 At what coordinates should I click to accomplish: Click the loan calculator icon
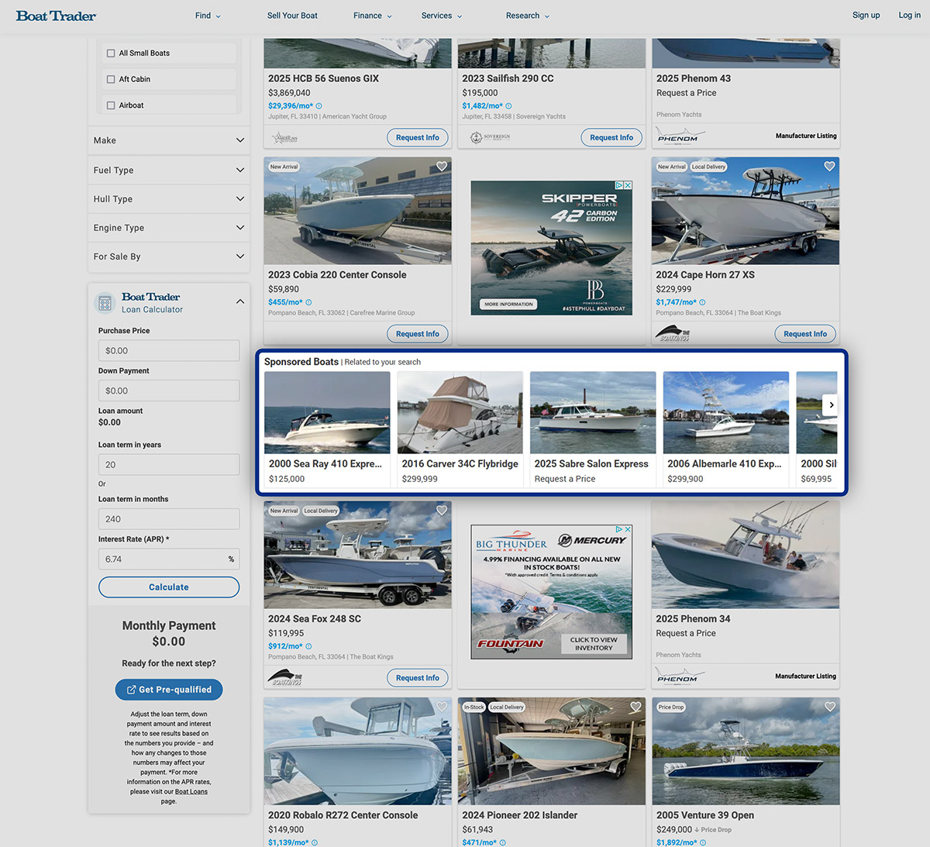[105, 303]
